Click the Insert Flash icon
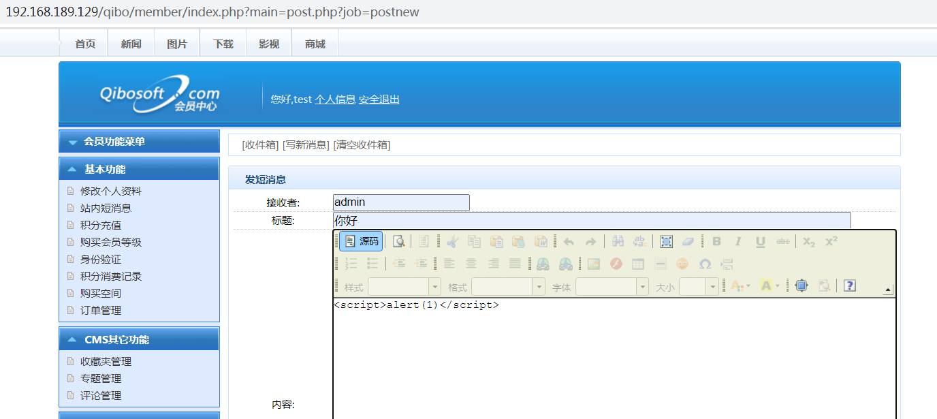The height and width of the screenshot is (419, 937). click(x=616, y=264)
